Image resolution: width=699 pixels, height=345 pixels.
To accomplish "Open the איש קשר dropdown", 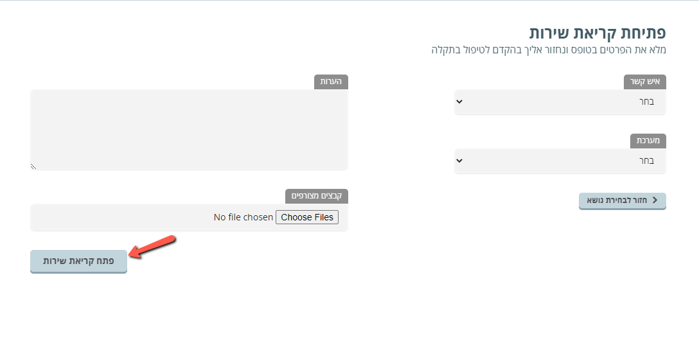I will pos(560,102).
